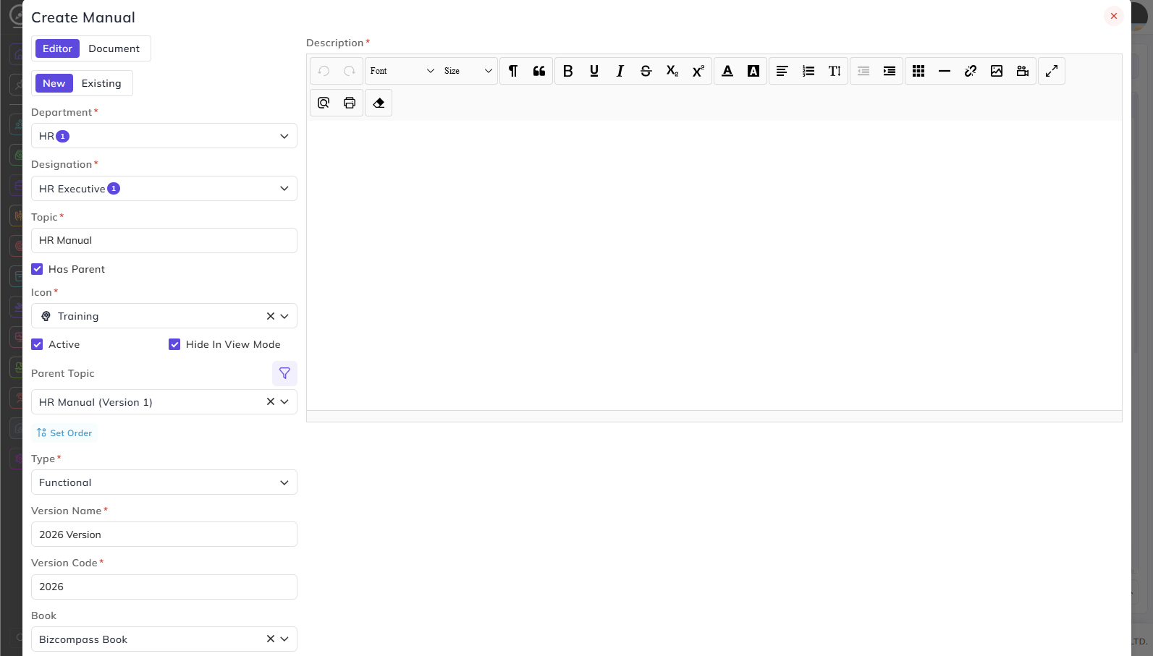Open the paragraph format tool

click(513, 71)
